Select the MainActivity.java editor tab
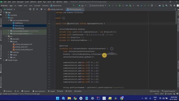 point(75,9)
